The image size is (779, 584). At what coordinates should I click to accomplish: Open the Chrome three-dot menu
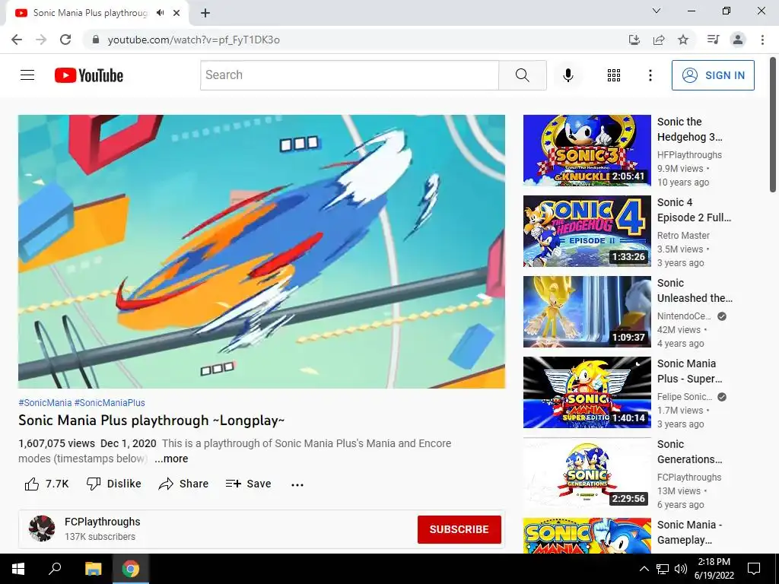[x=762, y=40]
